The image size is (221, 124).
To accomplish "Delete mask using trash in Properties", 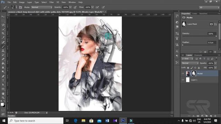I will click(x=215, y=52).
